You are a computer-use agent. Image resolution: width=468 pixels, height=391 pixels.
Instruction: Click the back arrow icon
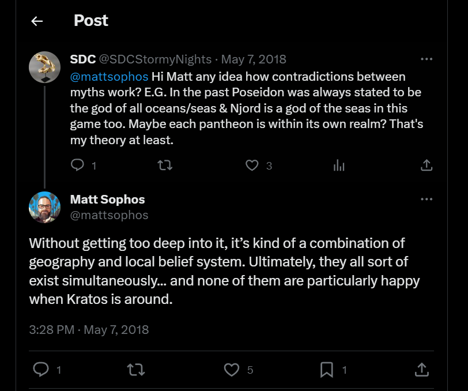pyautogui.click(x=37, y=21)
